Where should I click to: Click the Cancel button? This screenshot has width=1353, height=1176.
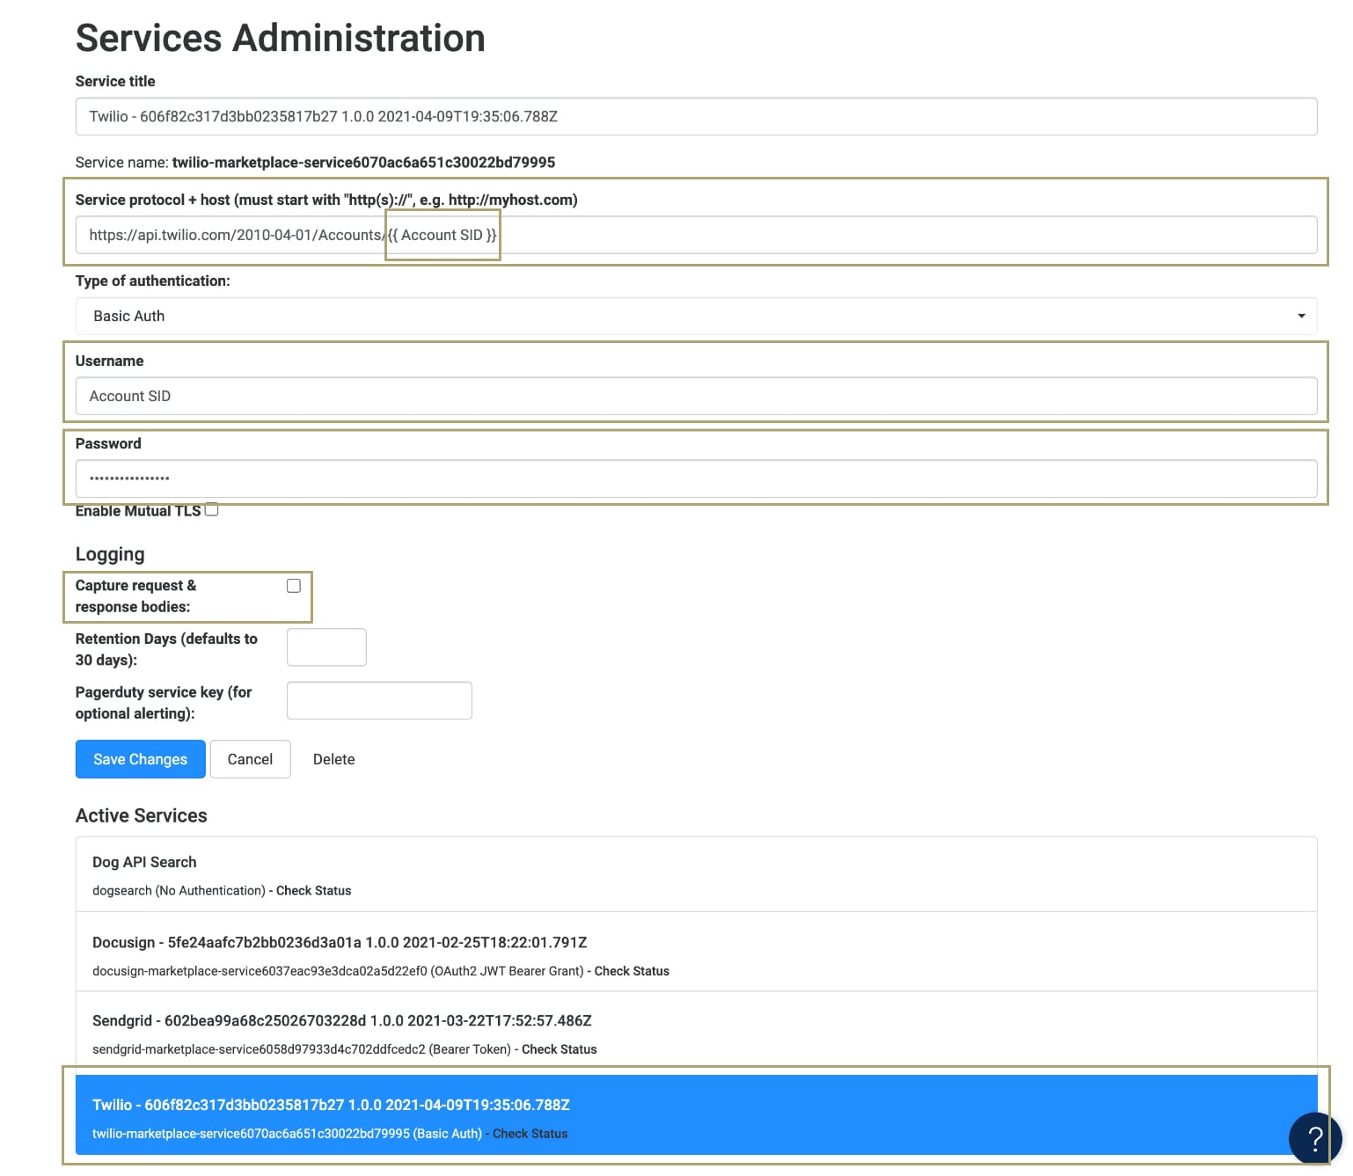click(x=250, y=759)
